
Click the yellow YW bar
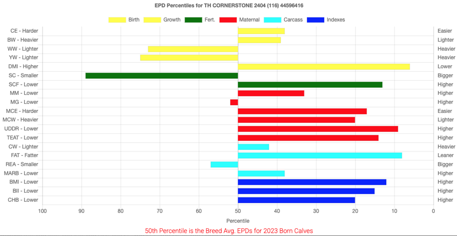coord(189,57)
